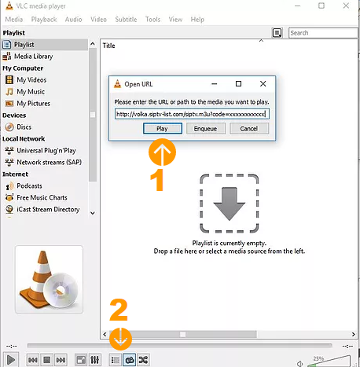Click the Next media button
Screen dimensions: 360x367
tap(61, 360)
